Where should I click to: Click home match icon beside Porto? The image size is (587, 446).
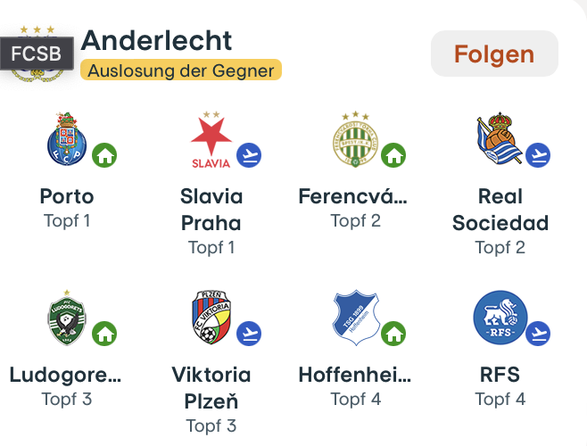point(105,155)
